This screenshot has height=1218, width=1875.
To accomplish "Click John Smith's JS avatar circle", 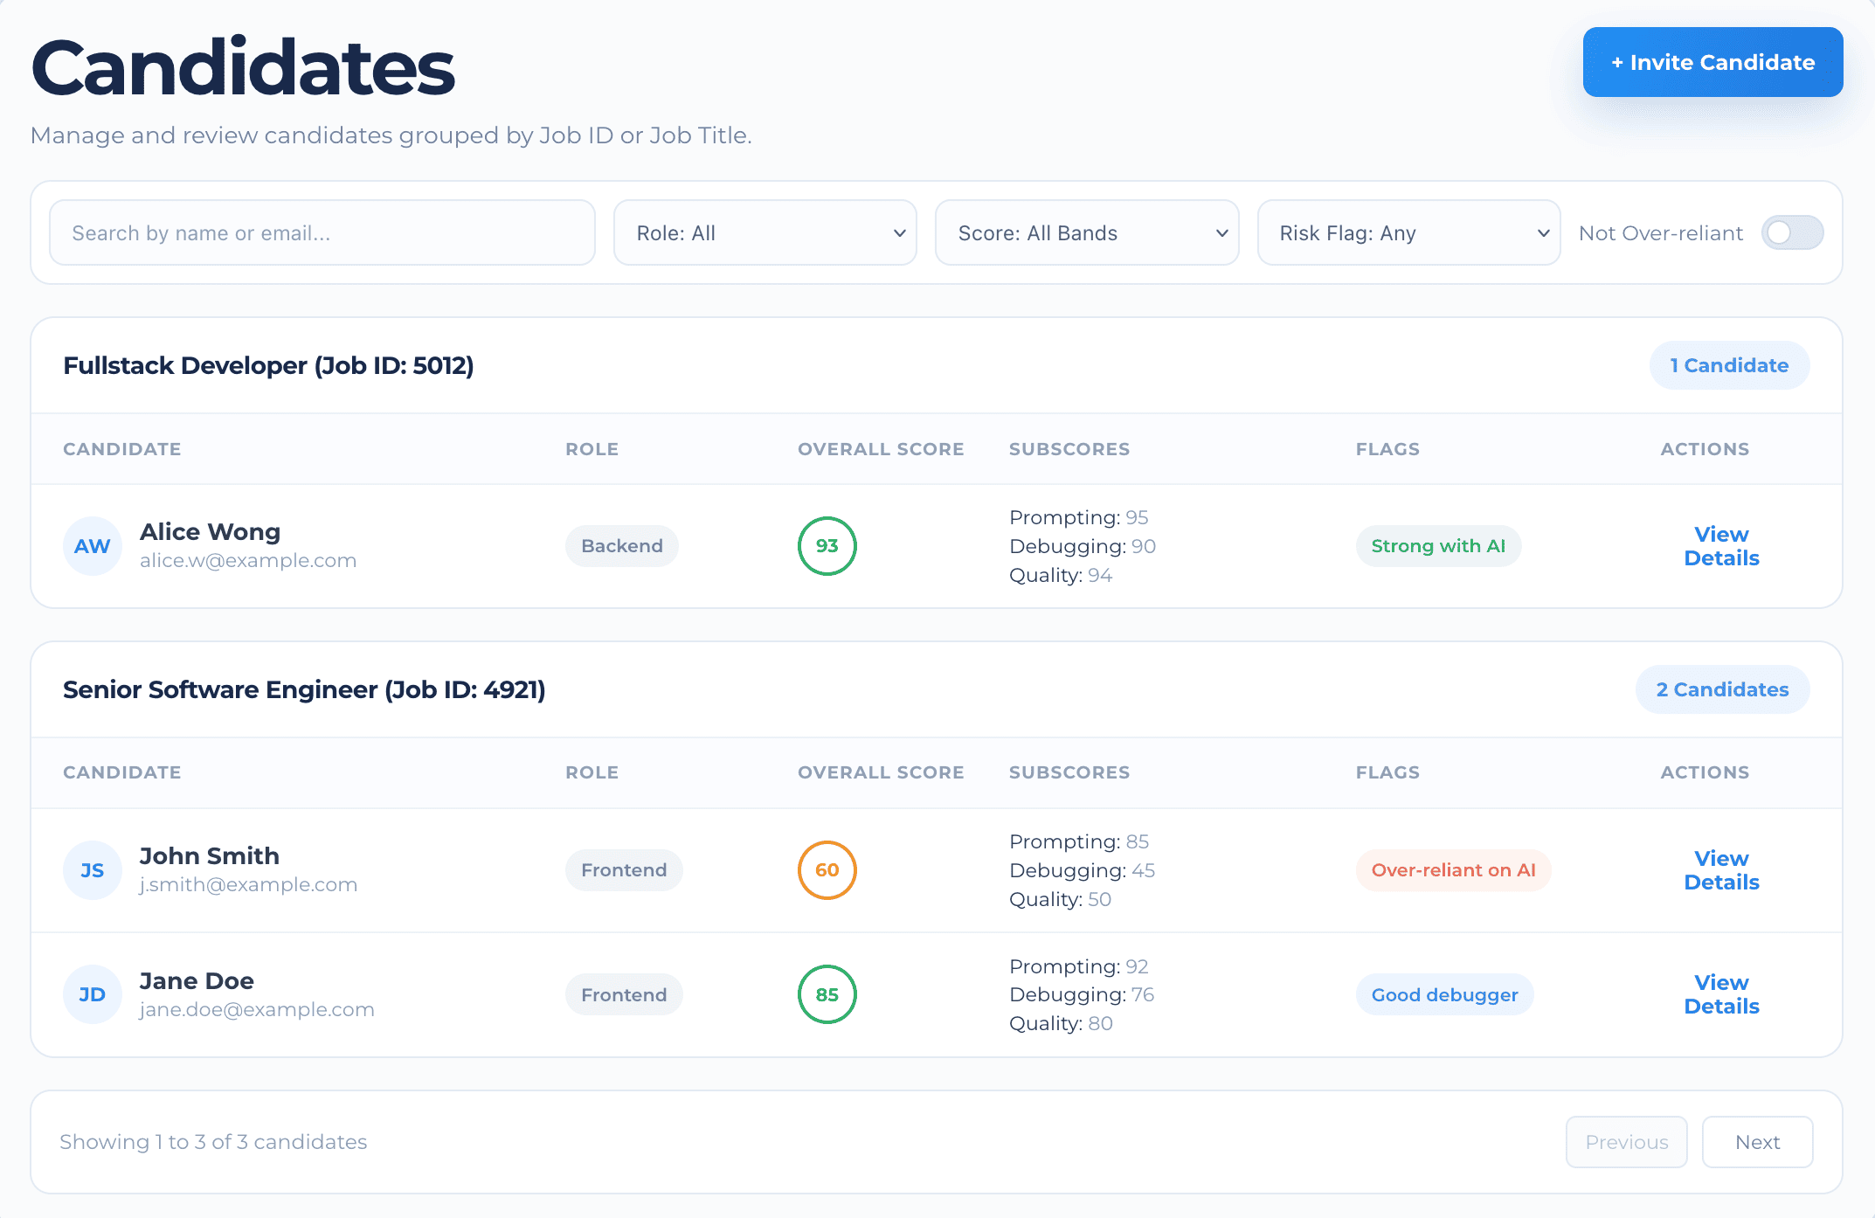I will pyautogui.click(x=92, y=869).
